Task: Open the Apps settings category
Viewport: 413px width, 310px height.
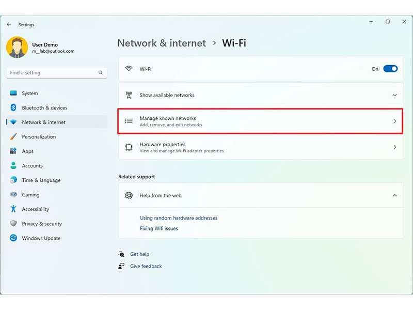Action: point(57,151)
